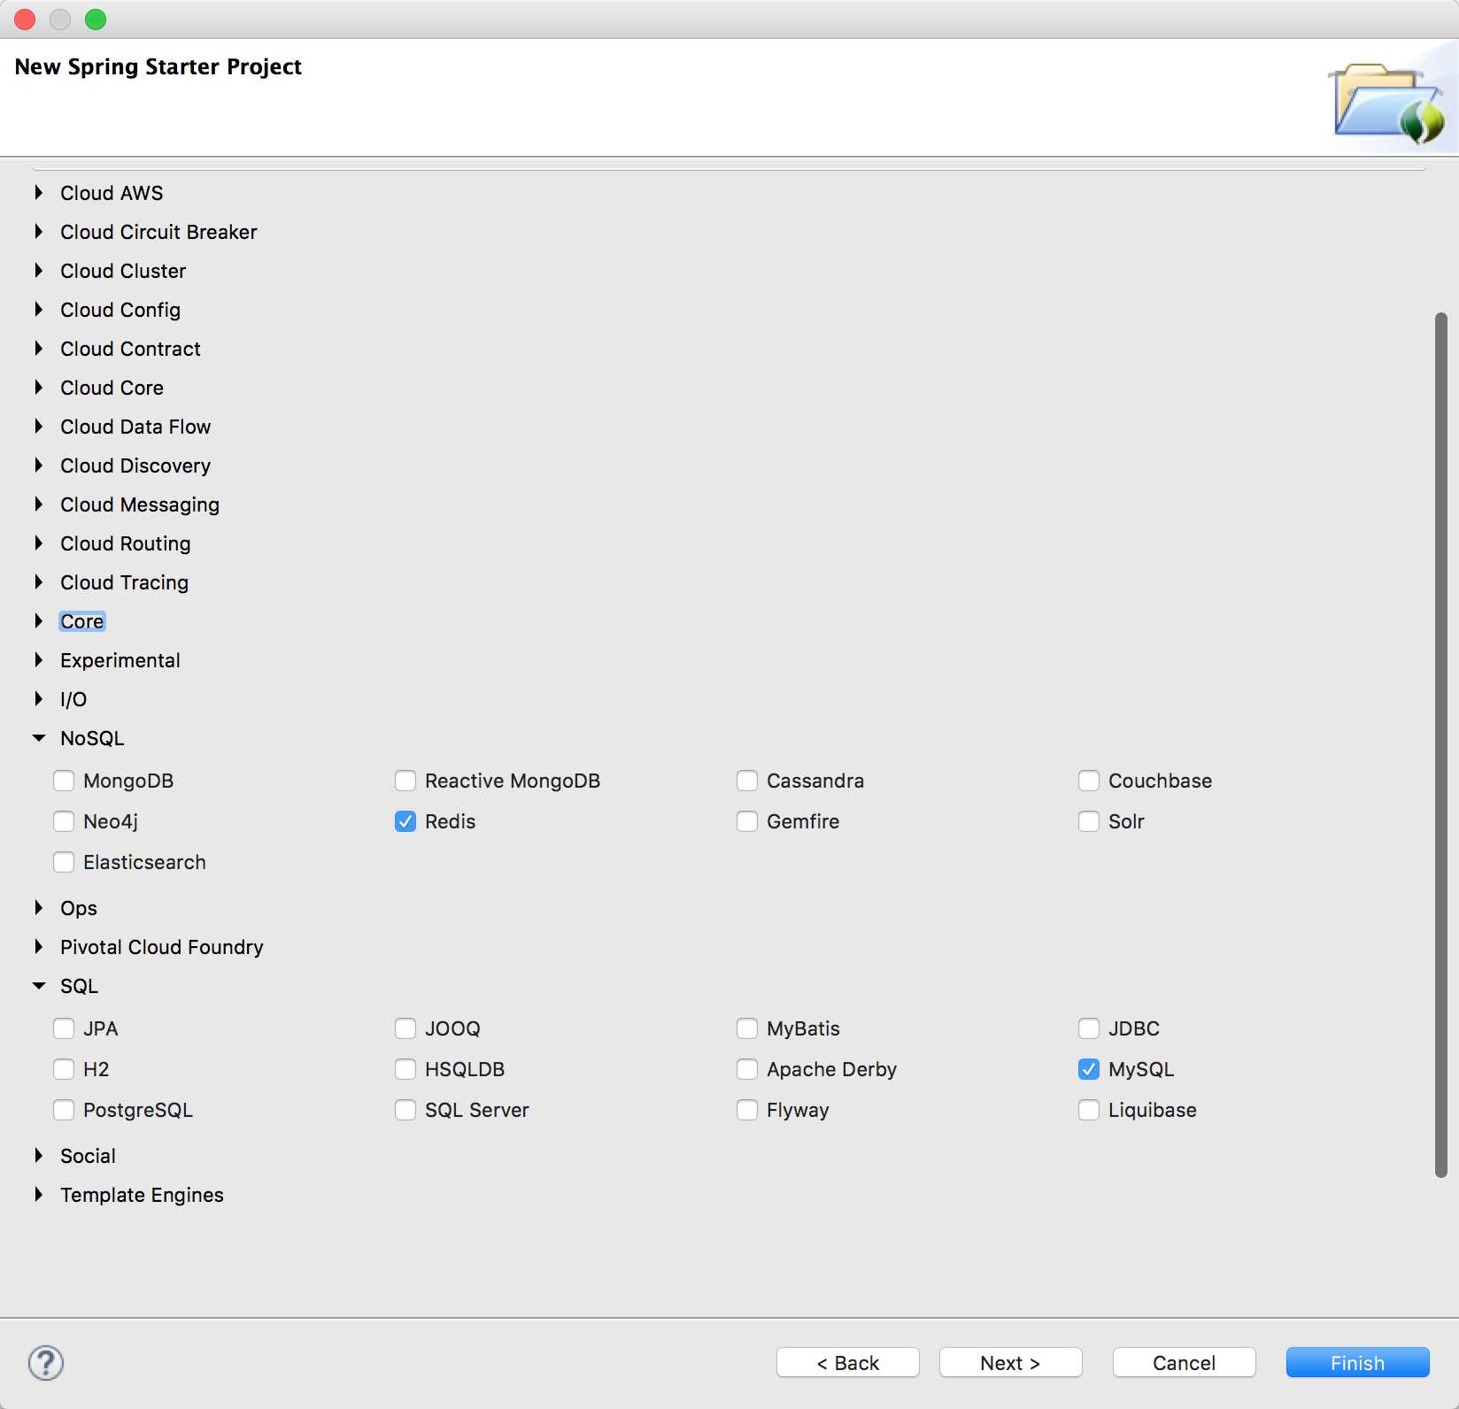Expand the Cloud AWS category
The height and width of the screenshot is (1409, 1459).
[39, 192]
